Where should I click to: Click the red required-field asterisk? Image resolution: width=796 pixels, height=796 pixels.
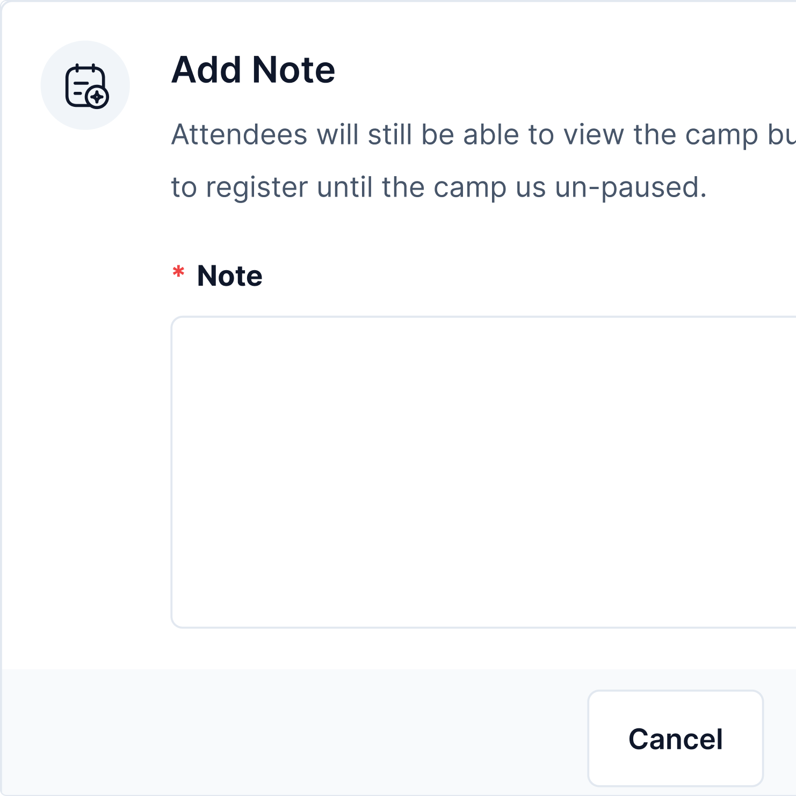pos(178,273)
